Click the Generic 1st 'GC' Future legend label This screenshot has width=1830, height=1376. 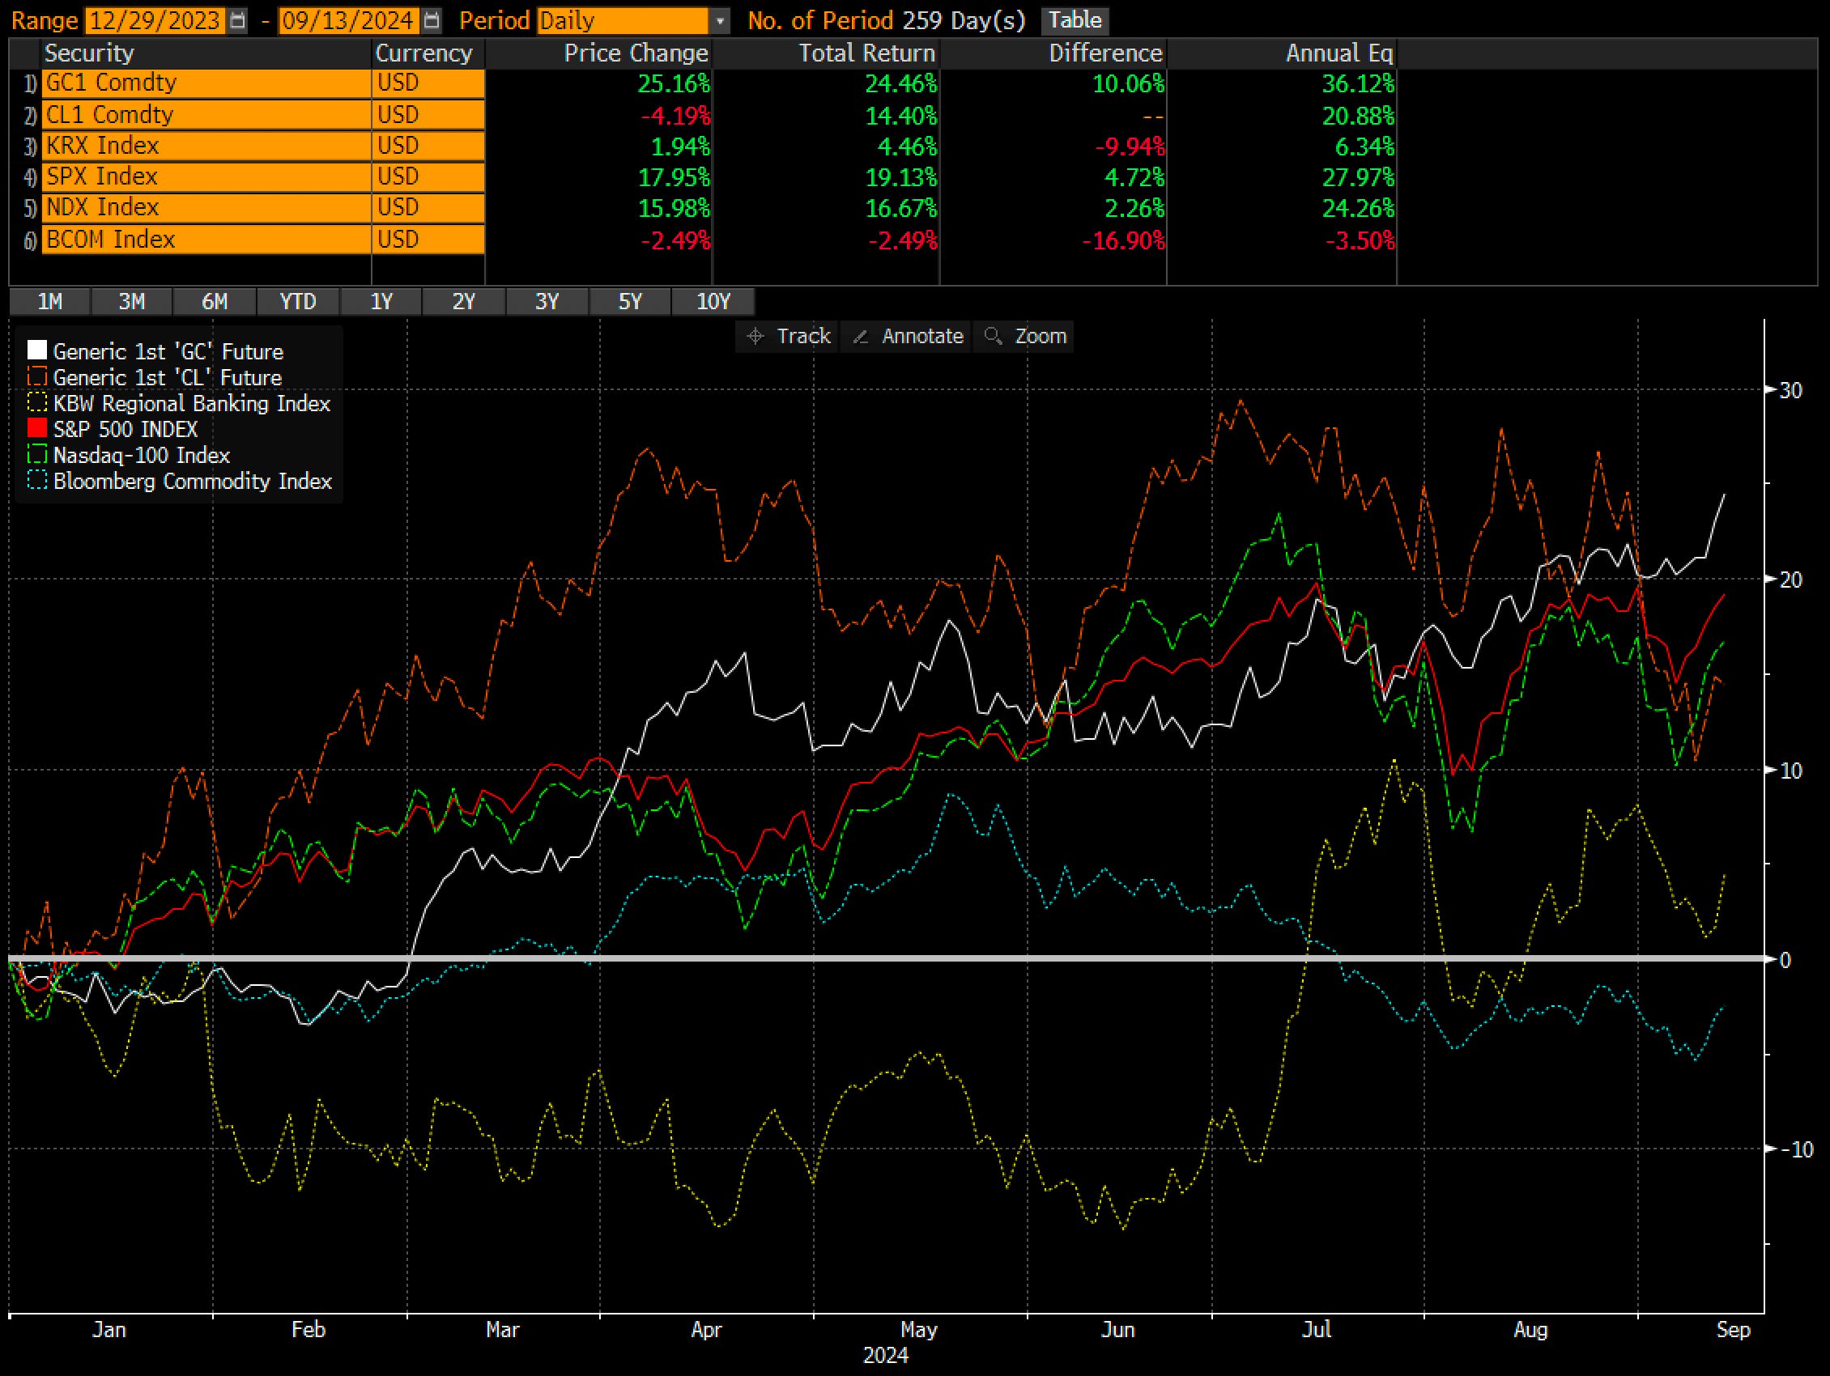click(x=168, y=351)
